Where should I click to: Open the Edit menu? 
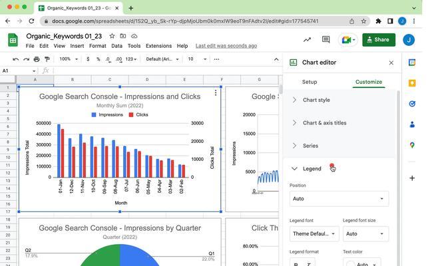[x=44, y=46]
